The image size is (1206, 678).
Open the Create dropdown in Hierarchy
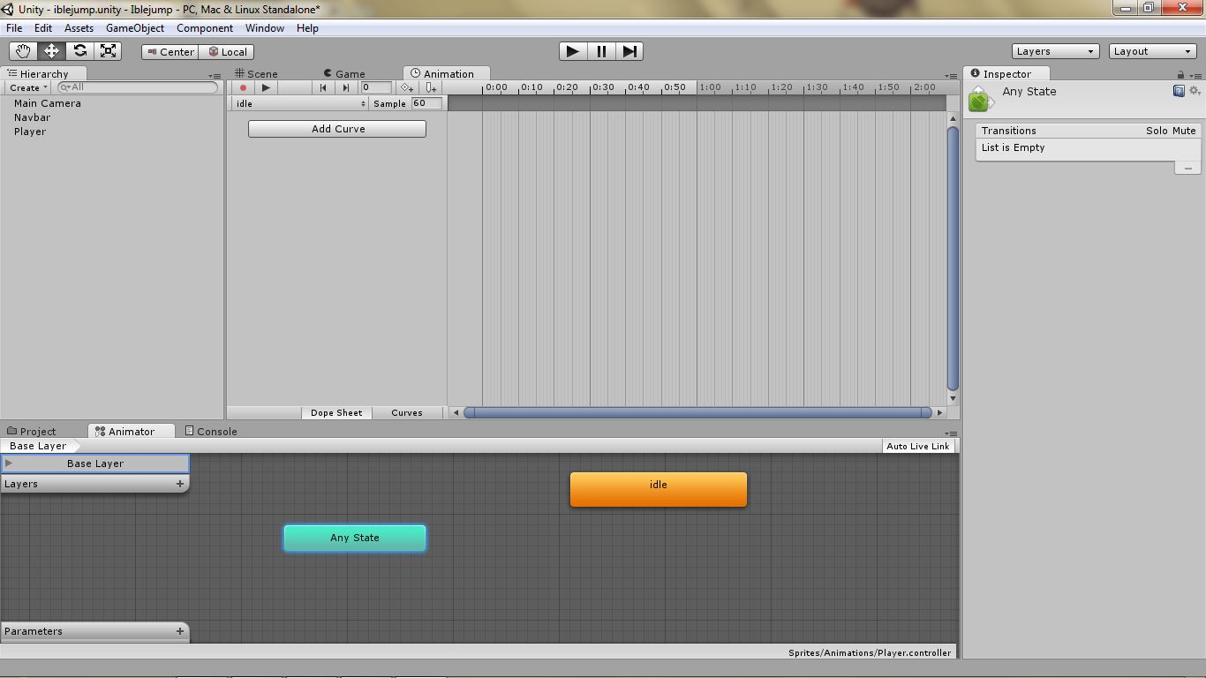point(29,88)
